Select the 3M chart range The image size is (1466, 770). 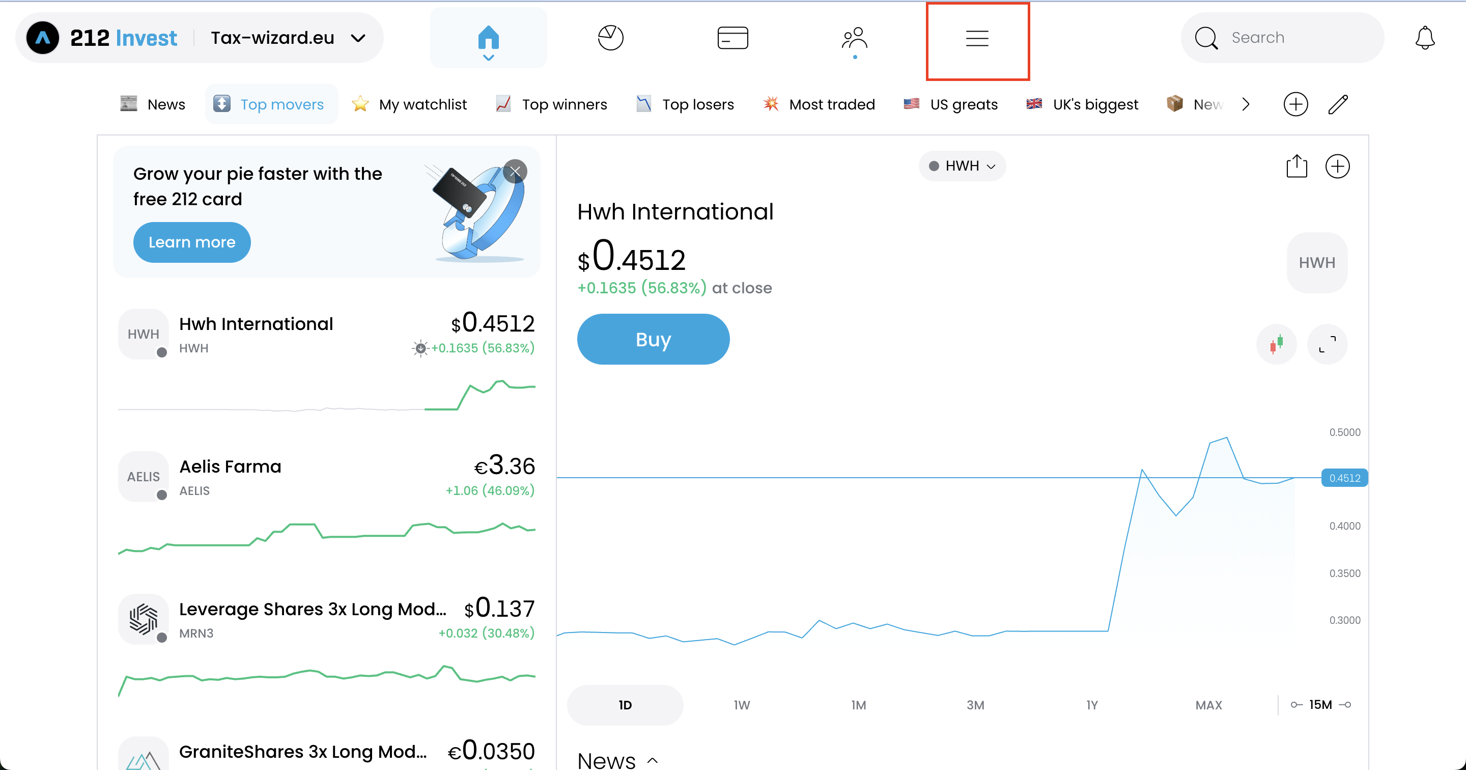[x=975, y=705]
